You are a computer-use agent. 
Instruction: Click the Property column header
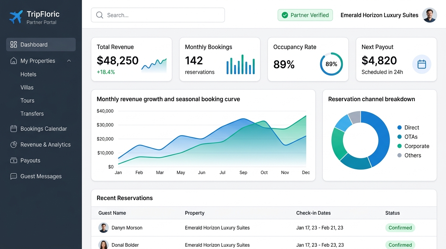194,213
